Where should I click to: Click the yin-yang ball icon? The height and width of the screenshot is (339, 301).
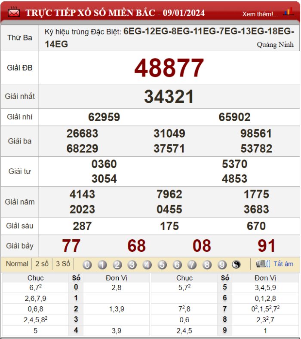236,264
